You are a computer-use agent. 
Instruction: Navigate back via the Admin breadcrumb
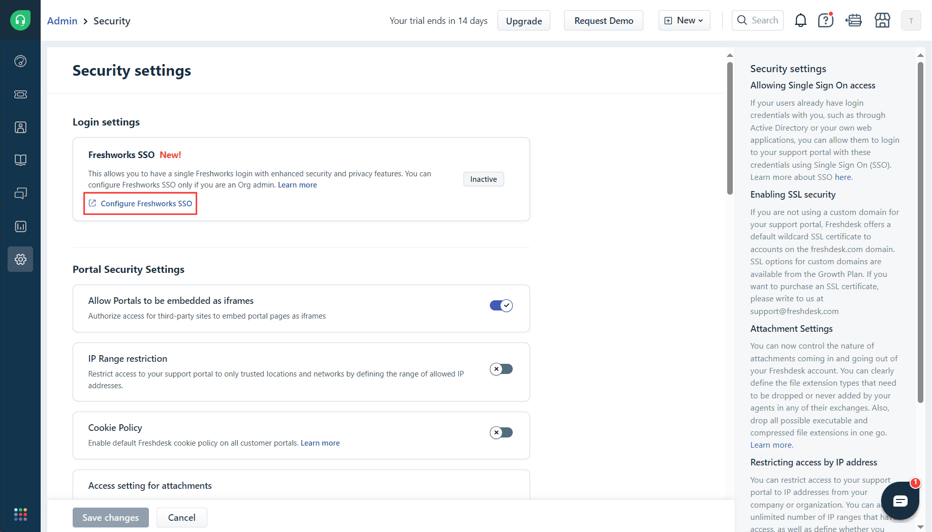(62, 21)
